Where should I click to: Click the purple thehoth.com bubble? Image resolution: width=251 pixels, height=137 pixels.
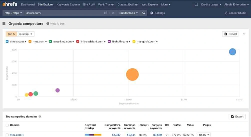click(58, 90)
